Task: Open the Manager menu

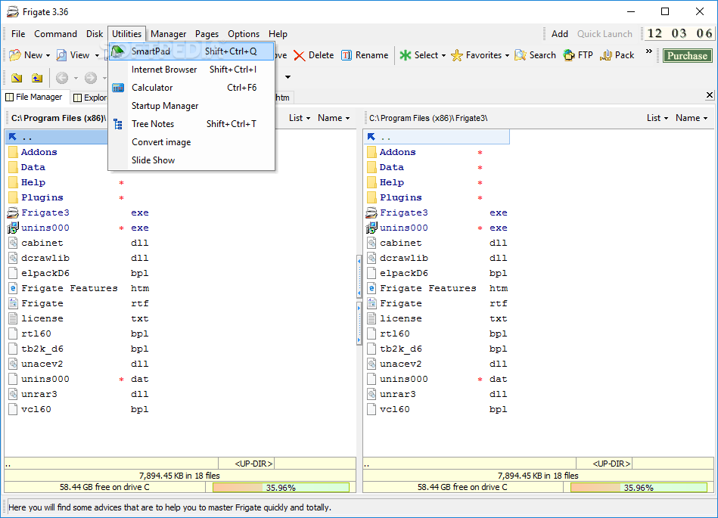Action: 168,34
